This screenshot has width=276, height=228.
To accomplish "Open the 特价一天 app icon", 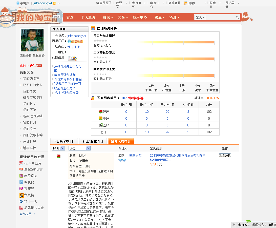I will point(21,201).
